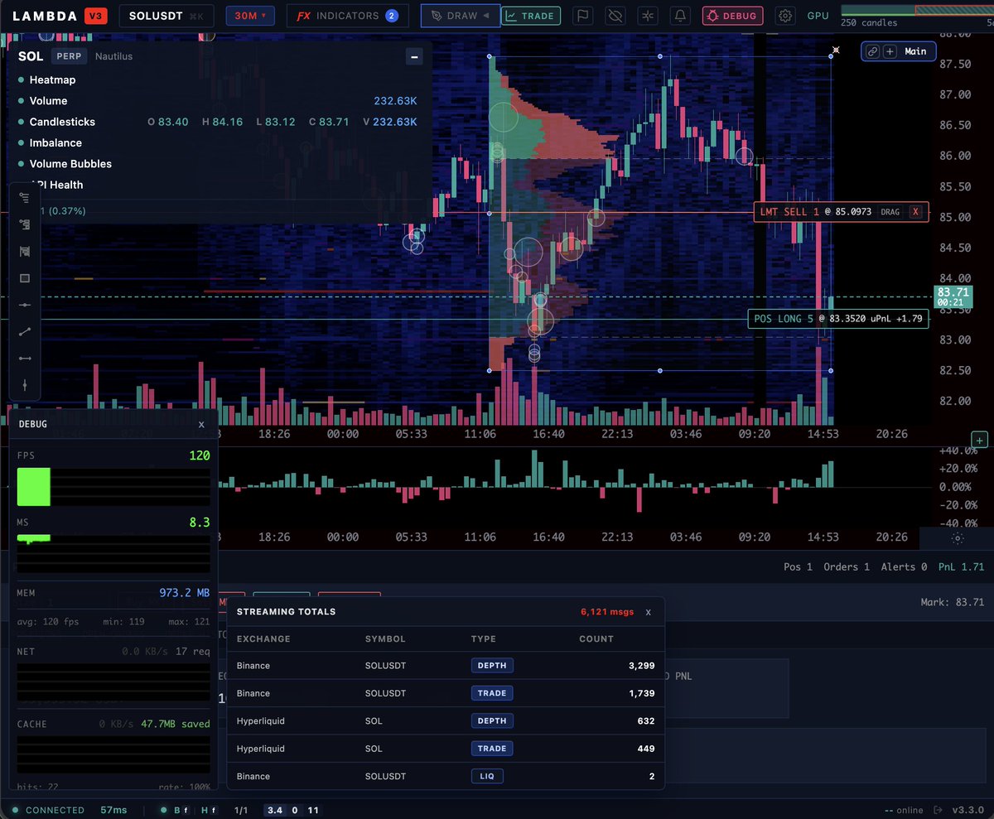Select the horizontal line drawing tool
994x819 pixels.
[x=25, y=305]
